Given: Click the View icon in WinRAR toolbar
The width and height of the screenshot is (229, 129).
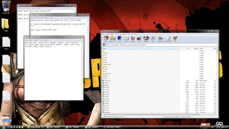Looking at the screenshot, I should pos(126,39).
